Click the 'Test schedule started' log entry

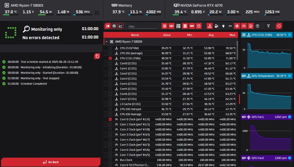coord(49,62)
